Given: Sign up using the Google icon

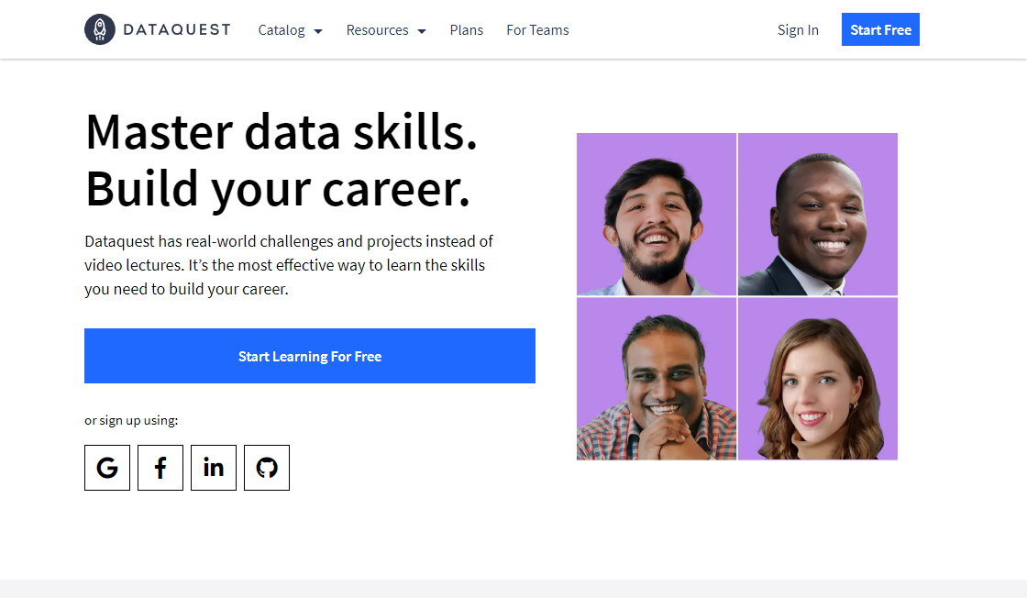Looking at the screenshot, I should point(107,468).
